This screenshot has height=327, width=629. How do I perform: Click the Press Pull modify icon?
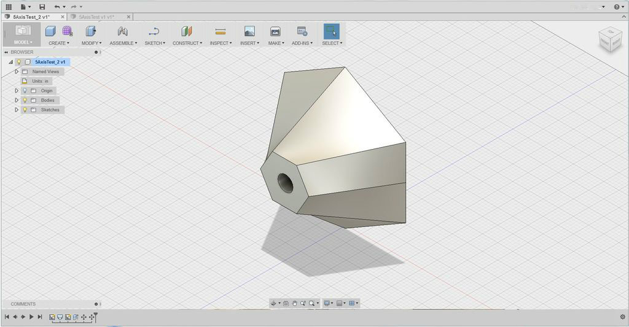click(91, 31)
